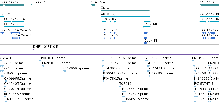Image resolution: width=219 pixels, height=103 pixels.
Task: Click the CG14762-RB transcript bar
Action: point(14,27)
